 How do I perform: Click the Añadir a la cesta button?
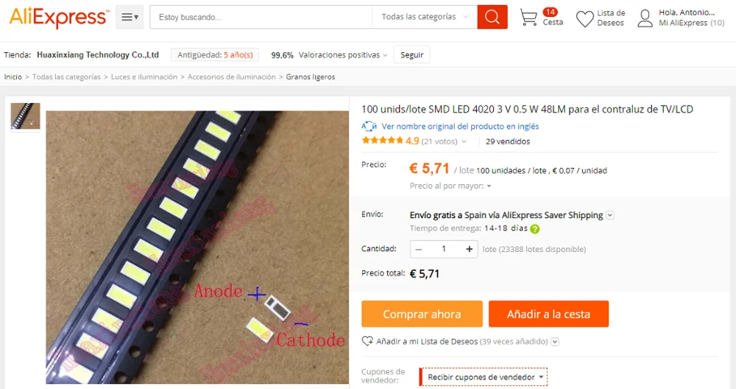(x=548, y=314)
